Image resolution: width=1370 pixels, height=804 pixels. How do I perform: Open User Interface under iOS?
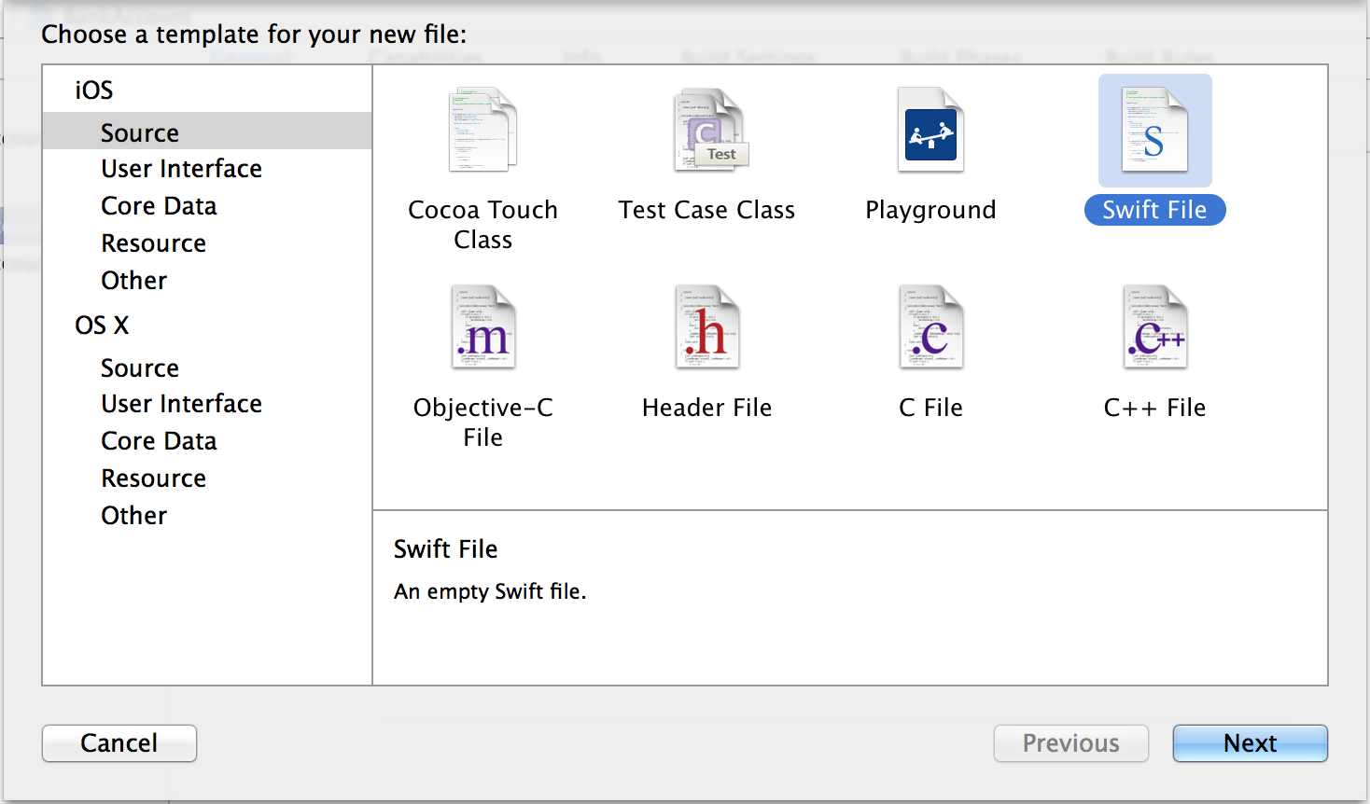pyautogui.click(x=181, y=169)
